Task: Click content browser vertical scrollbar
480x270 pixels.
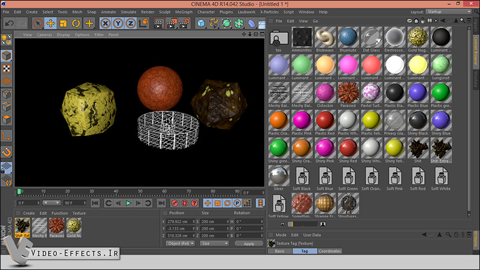Action: tap(469, 121)
